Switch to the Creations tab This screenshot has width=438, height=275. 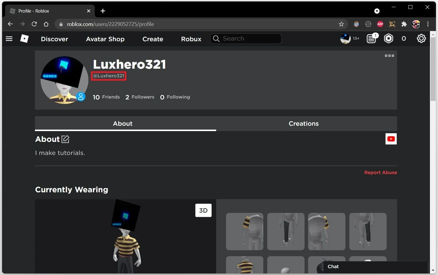point(307,124)
